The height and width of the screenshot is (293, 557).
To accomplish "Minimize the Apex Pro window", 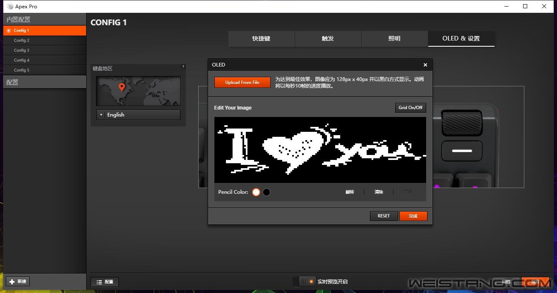I will click(507, 6).
